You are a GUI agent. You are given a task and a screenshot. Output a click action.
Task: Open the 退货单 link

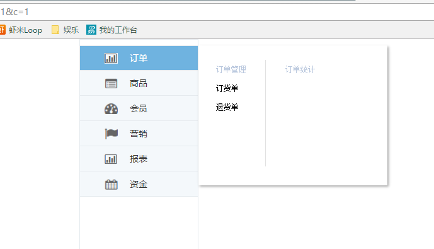point(227,107)
